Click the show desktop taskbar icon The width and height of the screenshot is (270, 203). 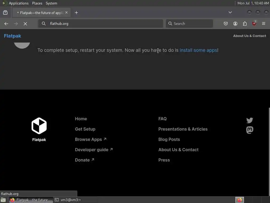click(x=3, y=200)
